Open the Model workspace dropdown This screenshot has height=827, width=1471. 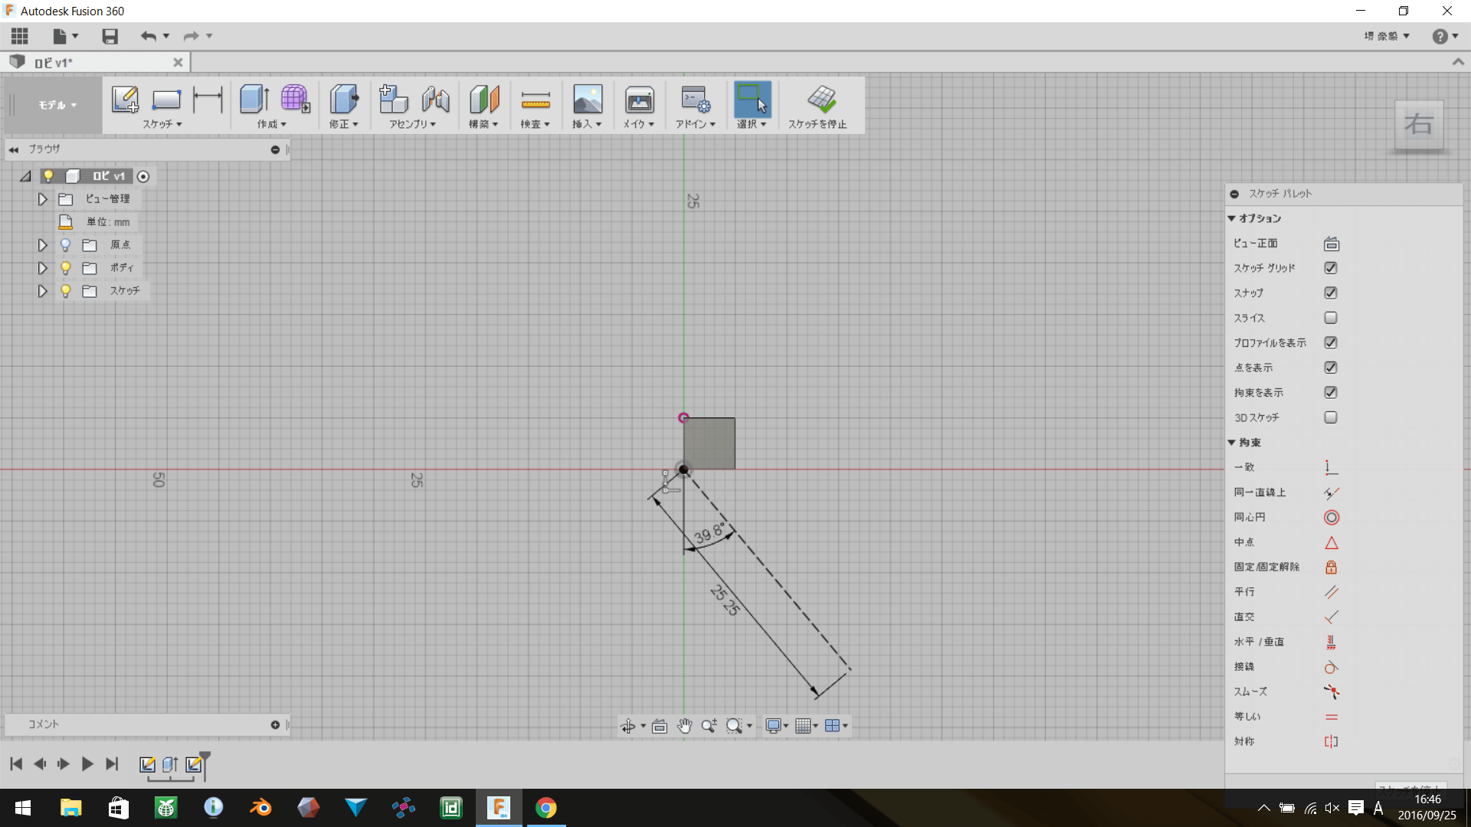coord(57,105)
